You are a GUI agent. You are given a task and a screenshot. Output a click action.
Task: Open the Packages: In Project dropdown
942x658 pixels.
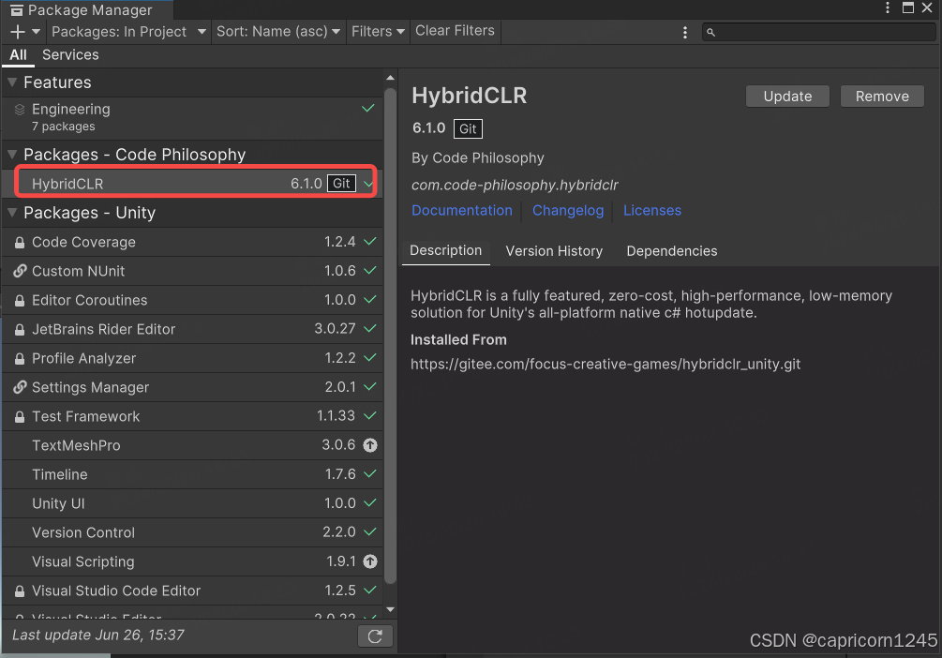pyautogui.click(x=128, y=31)
